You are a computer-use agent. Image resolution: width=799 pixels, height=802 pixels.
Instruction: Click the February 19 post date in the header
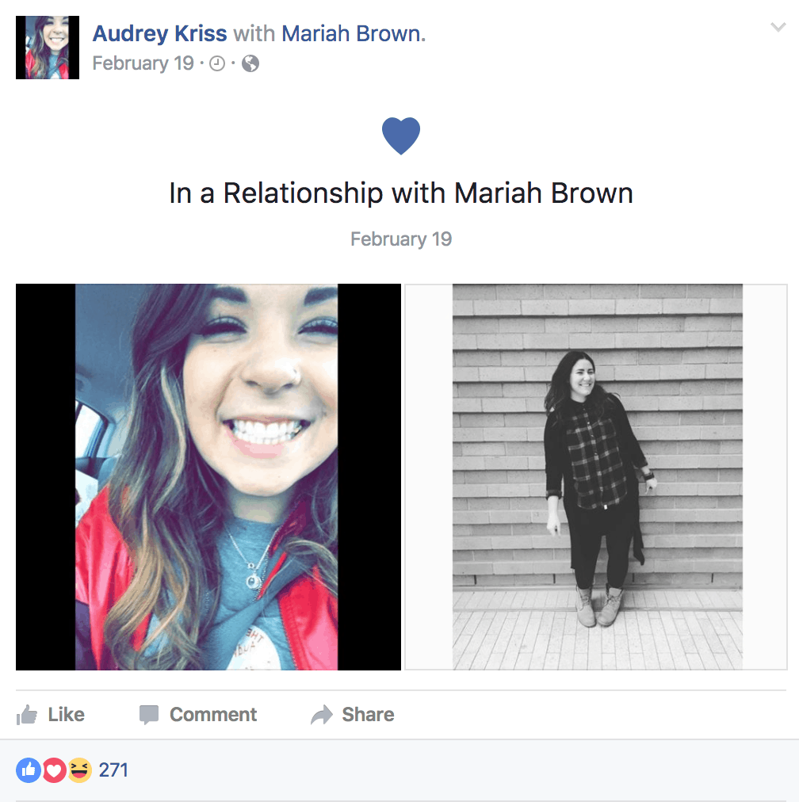143,63
